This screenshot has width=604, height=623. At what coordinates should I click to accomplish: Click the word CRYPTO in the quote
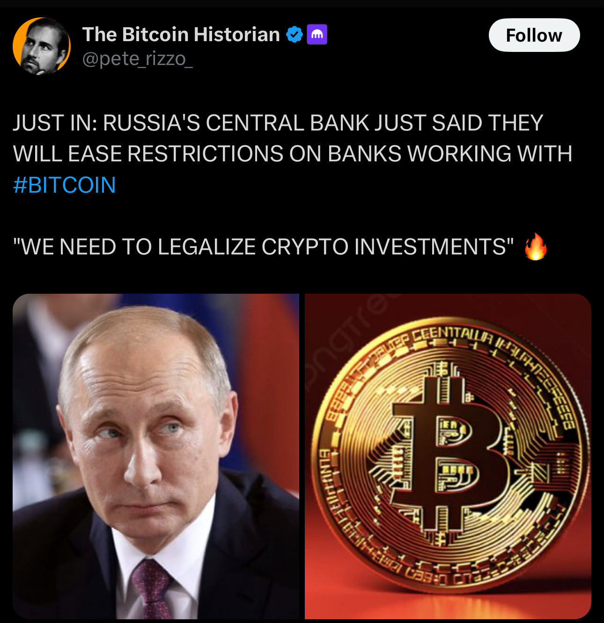pyautogui.click(x=305, y=246)
